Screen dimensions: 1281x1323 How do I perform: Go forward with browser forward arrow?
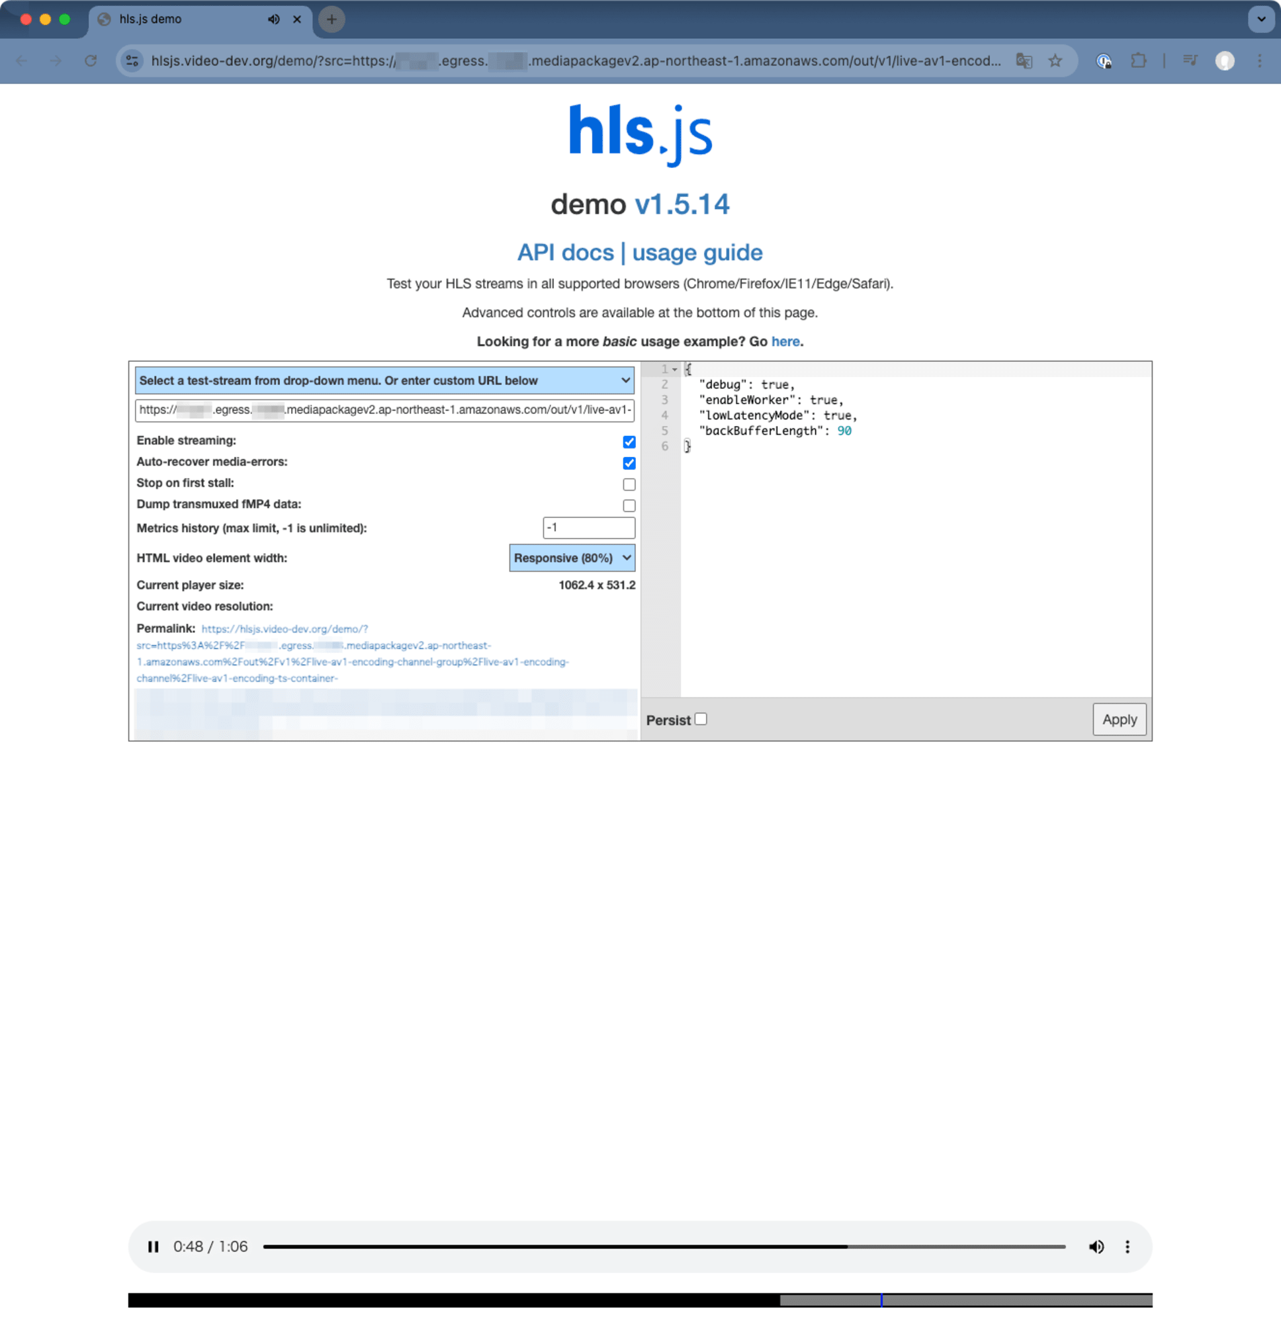pyautogui.click(x=56, y=61)
